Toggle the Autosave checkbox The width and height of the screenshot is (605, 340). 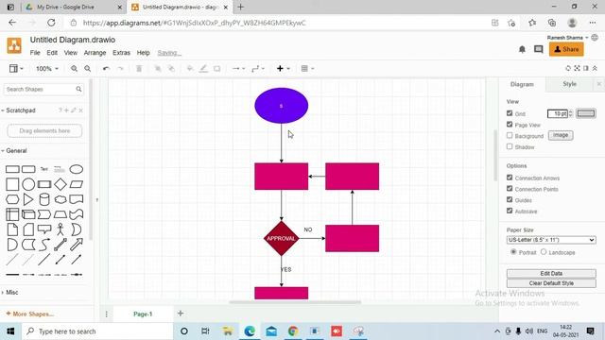pyautogui.click(x=510, y=211)
